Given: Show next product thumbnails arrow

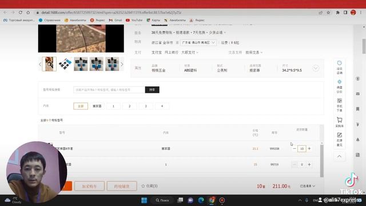Looking at the screenshot, I should [x=122, y=64].
